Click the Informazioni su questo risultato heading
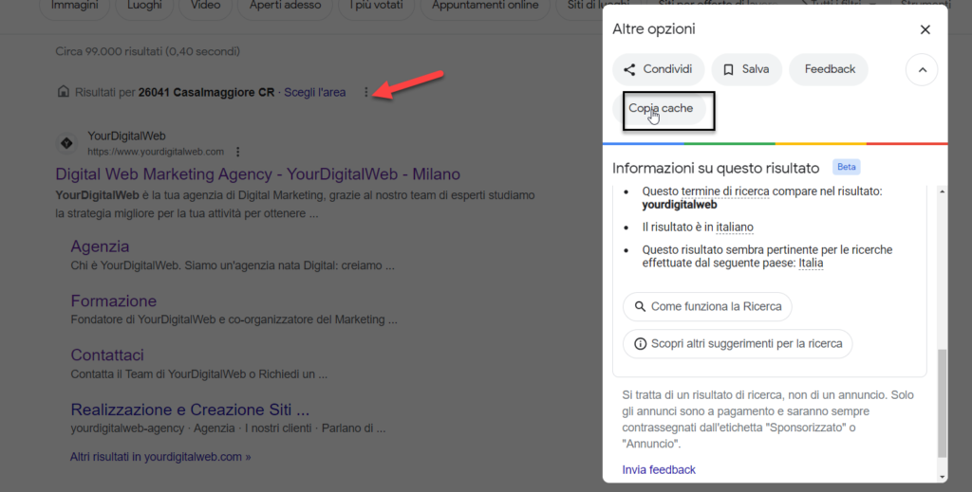The height and width of the screenshot is (492, 972). click(716, 169)
